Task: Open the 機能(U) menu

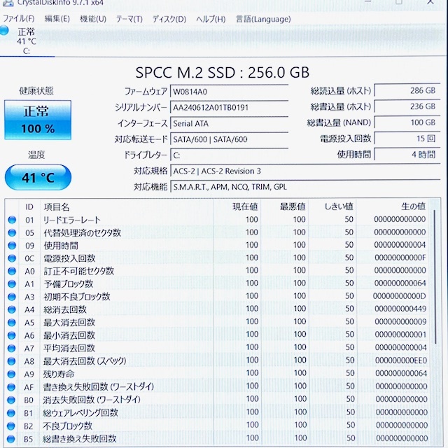Action: [92, 19]
